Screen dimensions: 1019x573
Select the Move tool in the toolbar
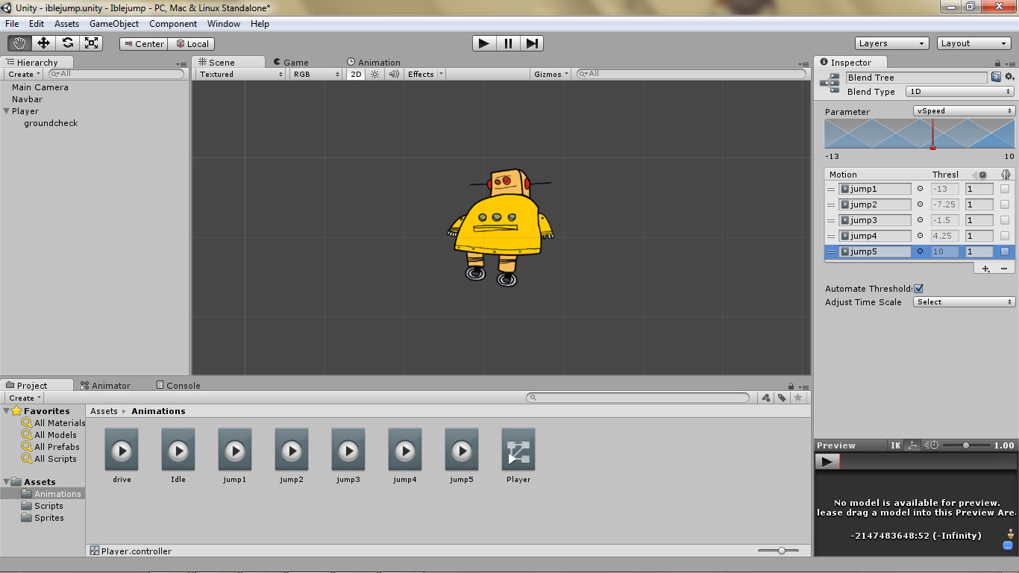pyautogui.click(x=43, y=43)
